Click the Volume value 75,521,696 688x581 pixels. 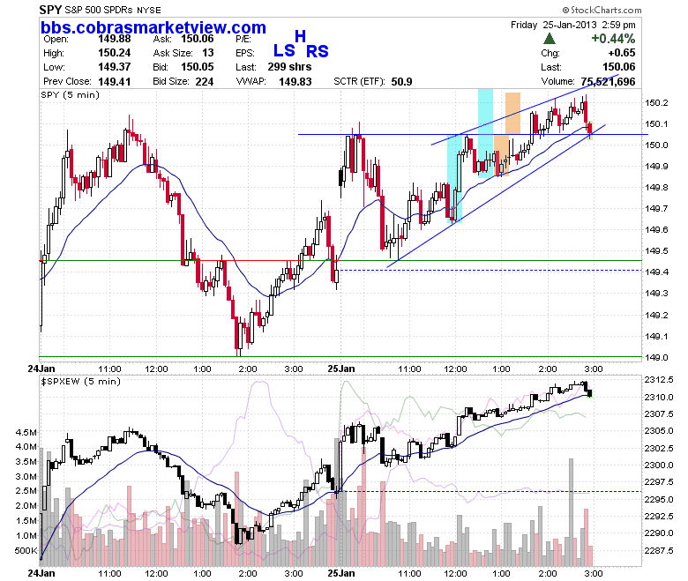(608, 82)
